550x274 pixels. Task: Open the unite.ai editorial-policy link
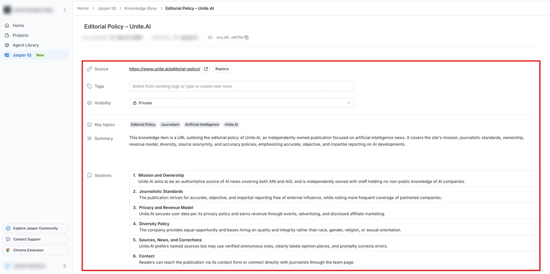165,69
